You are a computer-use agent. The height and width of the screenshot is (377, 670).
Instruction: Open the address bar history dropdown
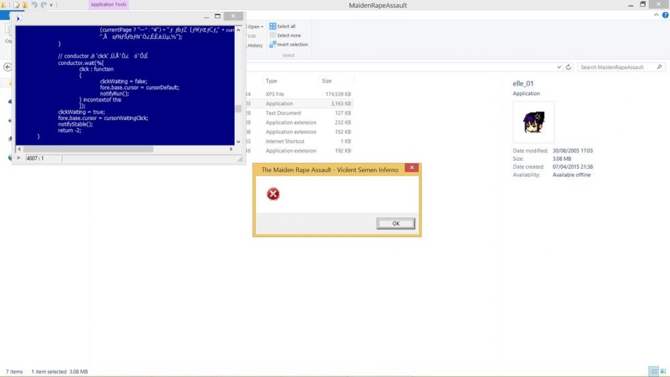559,68
